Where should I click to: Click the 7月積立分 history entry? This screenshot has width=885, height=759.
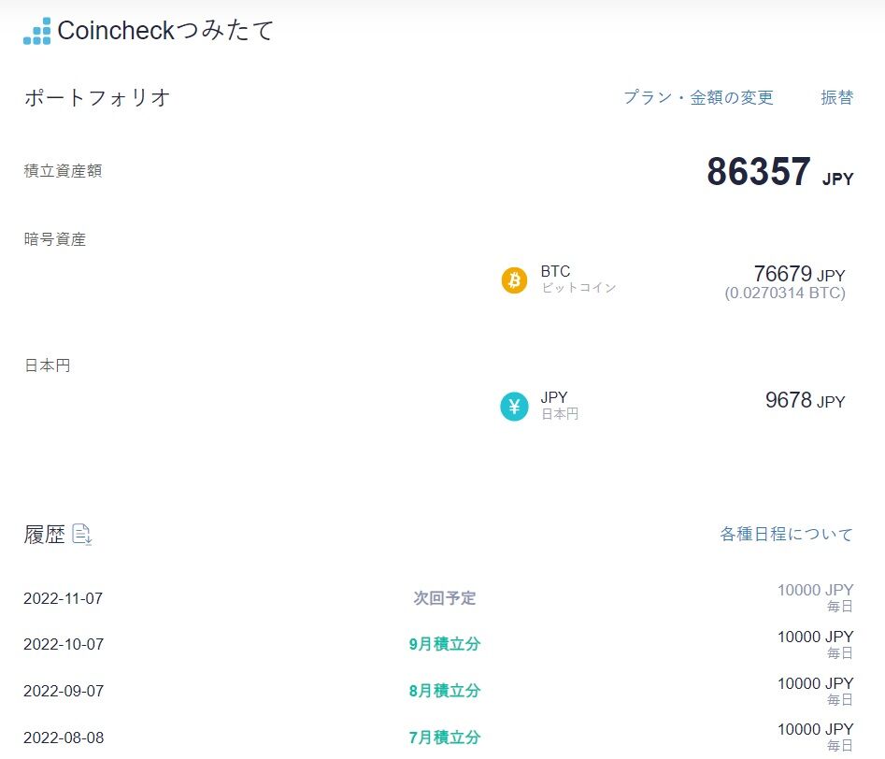(445, 738)
